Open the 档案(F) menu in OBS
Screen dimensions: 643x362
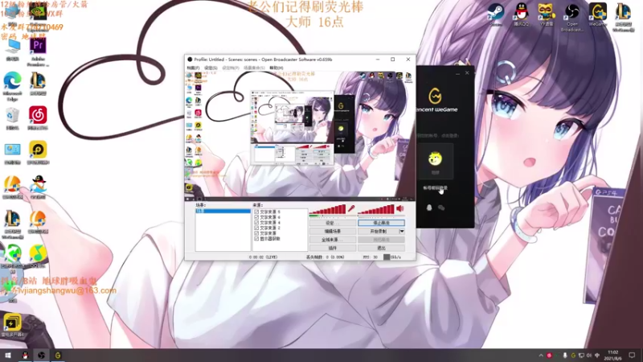click(193, 68)
